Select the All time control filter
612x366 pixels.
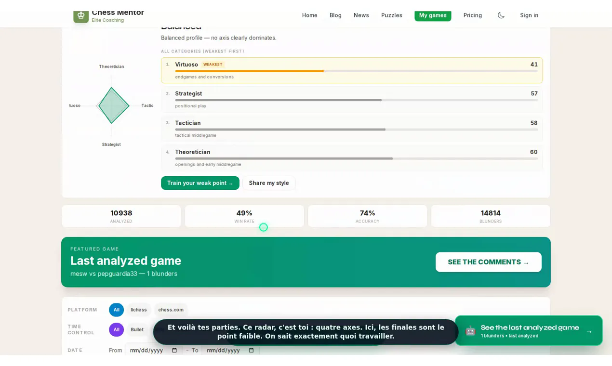[116, 329]
